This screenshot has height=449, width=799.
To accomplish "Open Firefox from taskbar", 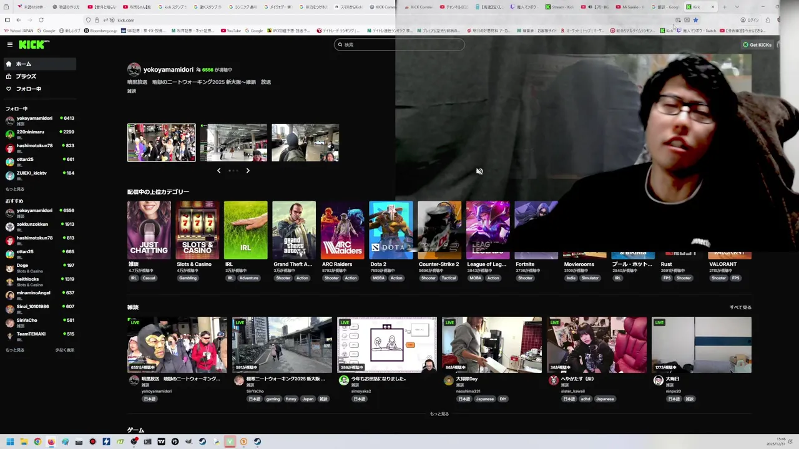I will tap(51, 442).
